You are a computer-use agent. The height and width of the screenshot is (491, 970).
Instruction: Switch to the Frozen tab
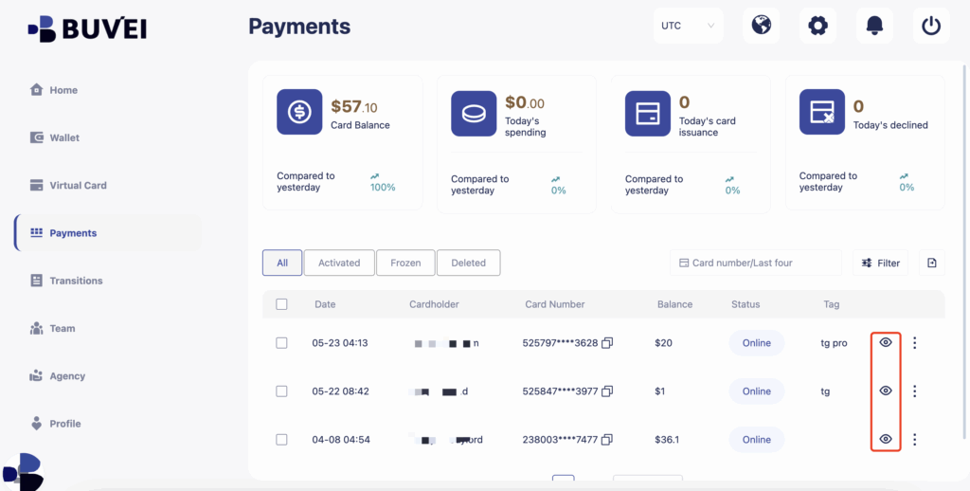pyautogui.click(x=405, y=263)
